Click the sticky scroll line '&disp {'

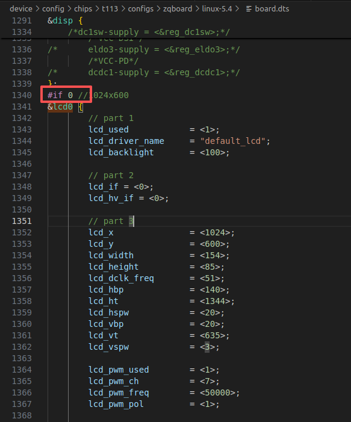pos(65,20)
